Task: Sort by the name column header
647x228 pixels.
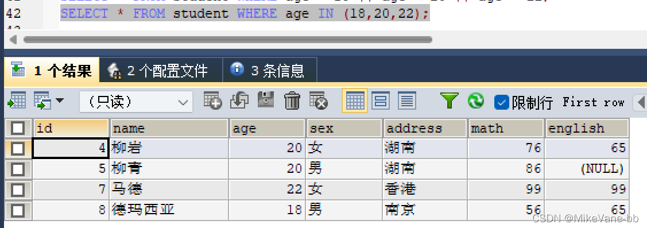Action: [x=169, y=128]
